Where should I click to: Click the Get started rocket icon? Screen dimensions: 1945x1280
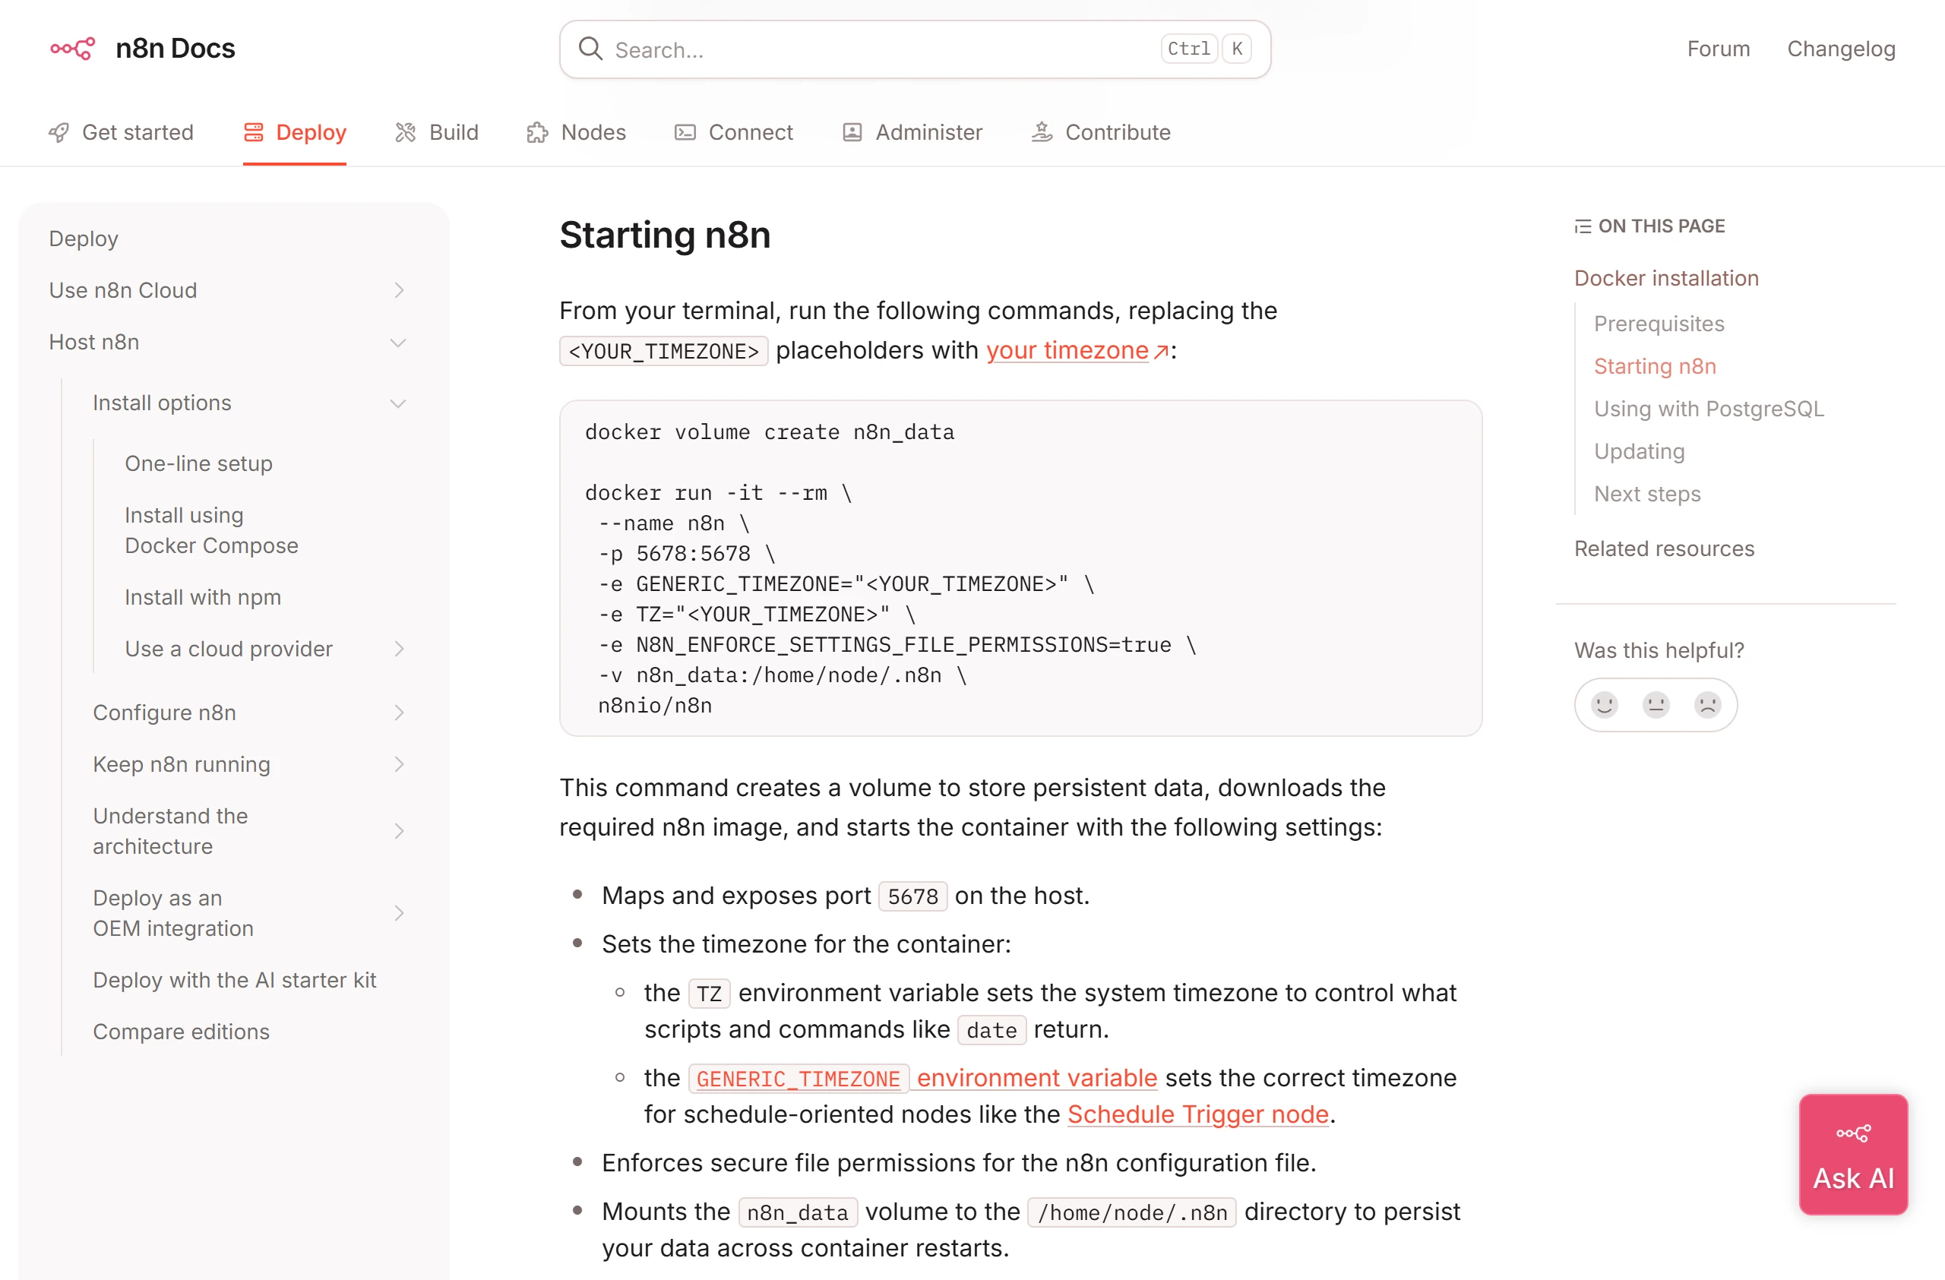pos(59,132)
